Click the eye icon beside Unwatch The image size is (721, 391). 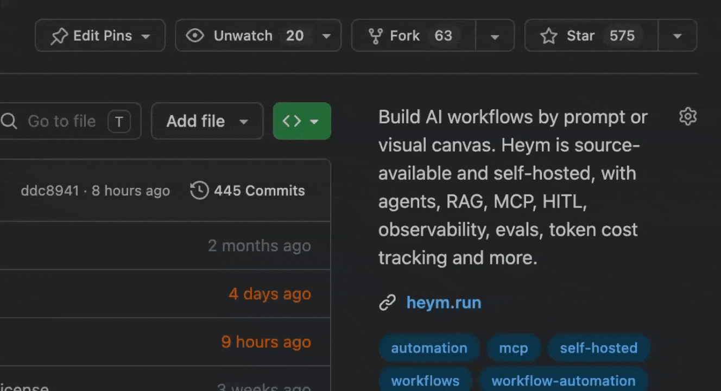point(194,36)
